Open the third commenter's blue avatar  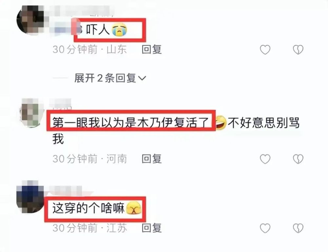click(30, 197)
